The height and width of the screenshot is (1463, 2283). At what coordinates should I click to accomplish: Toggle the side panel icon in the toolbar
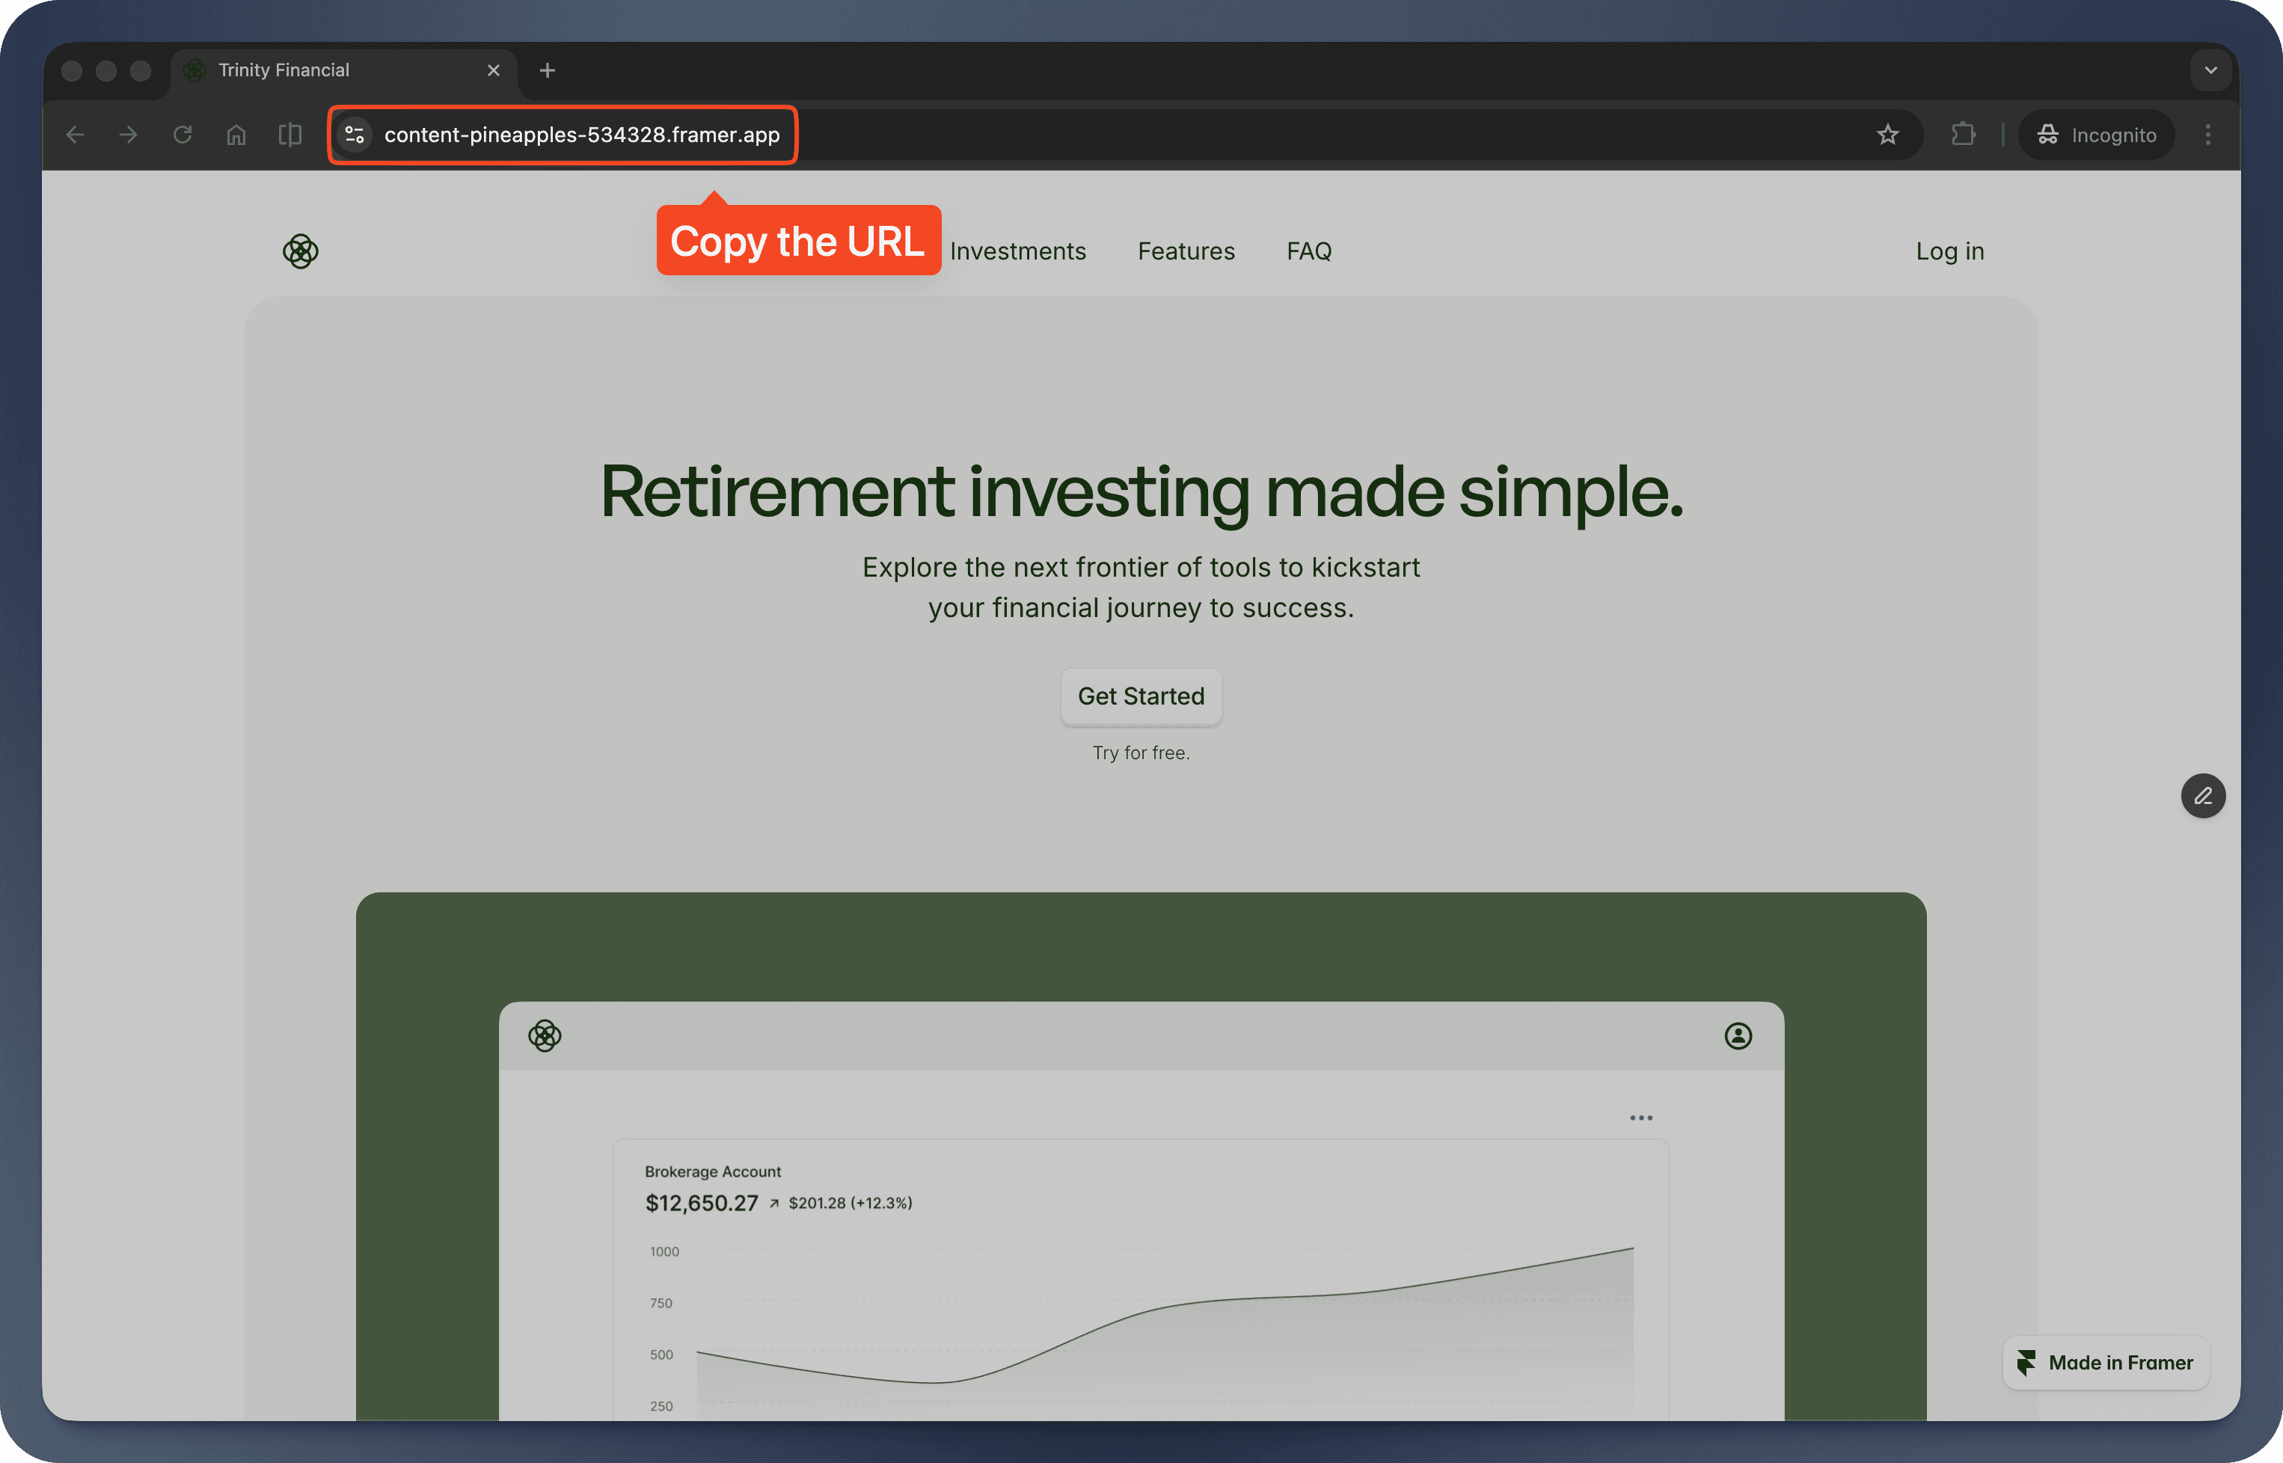pyautogui.click(x=289, y=134)
